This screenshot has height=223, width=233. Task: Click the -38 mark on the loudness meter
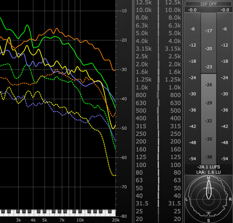click(208, 157)
